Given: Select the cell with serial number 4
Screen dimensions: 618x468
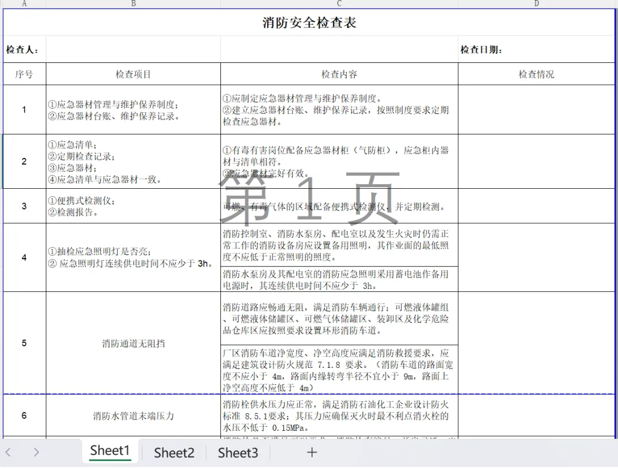Looking at the screenshot, I should 25,257.
